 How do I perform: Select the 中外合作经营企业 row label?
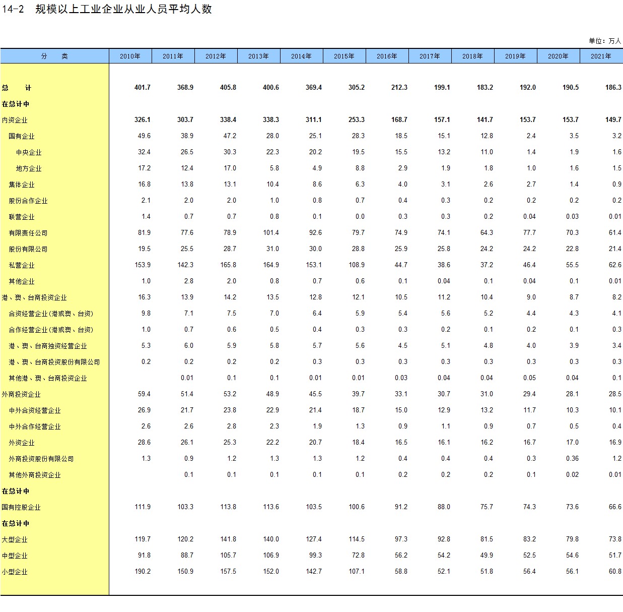35,426
